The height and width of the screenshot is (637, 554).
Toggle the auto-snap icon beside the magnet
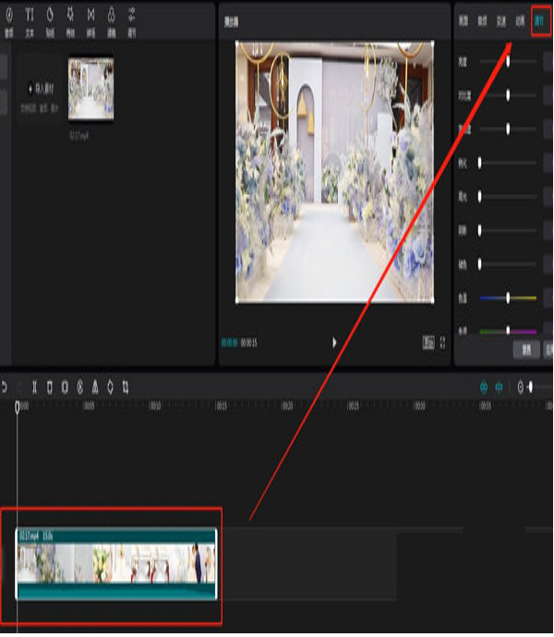point(499,387)
